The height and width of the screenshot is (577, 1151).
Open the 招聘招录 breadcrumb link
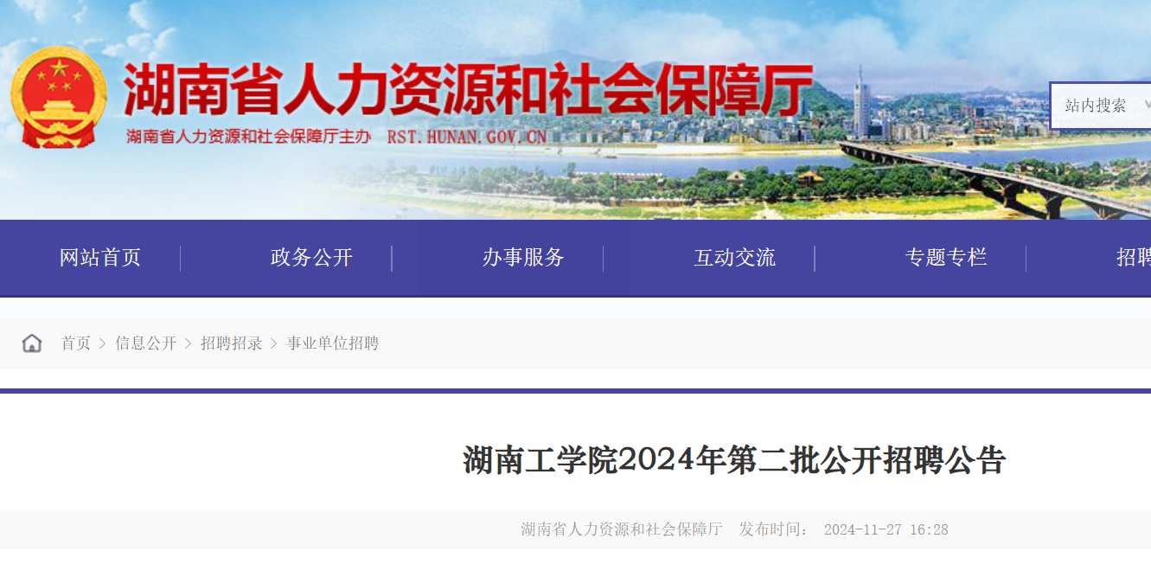(232, 343)
